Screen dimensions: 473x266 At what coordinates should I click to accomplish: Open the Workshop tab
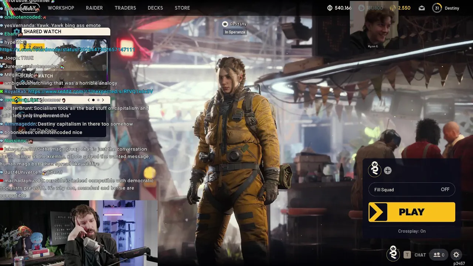(61, 8)
